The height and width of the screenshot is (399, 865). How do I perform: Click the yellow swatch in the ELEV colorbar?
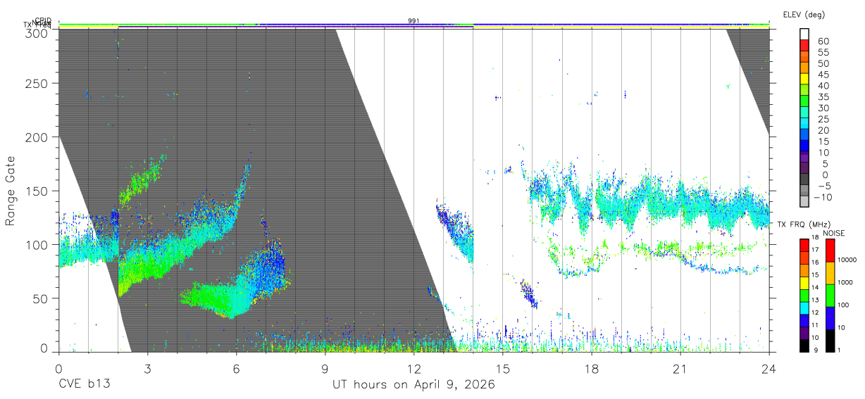coord(804,80)
